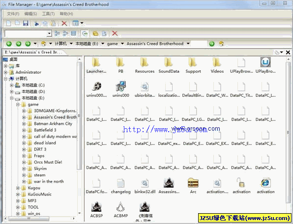Close the tab with the black X

pos(288,53)
